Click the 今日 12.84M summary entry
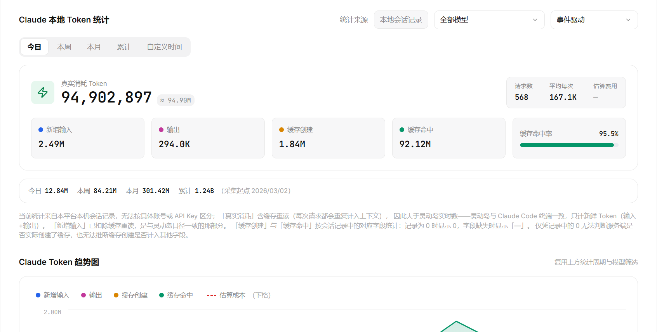657x332 pixels. pyautogui.click(x=48, y=191)
